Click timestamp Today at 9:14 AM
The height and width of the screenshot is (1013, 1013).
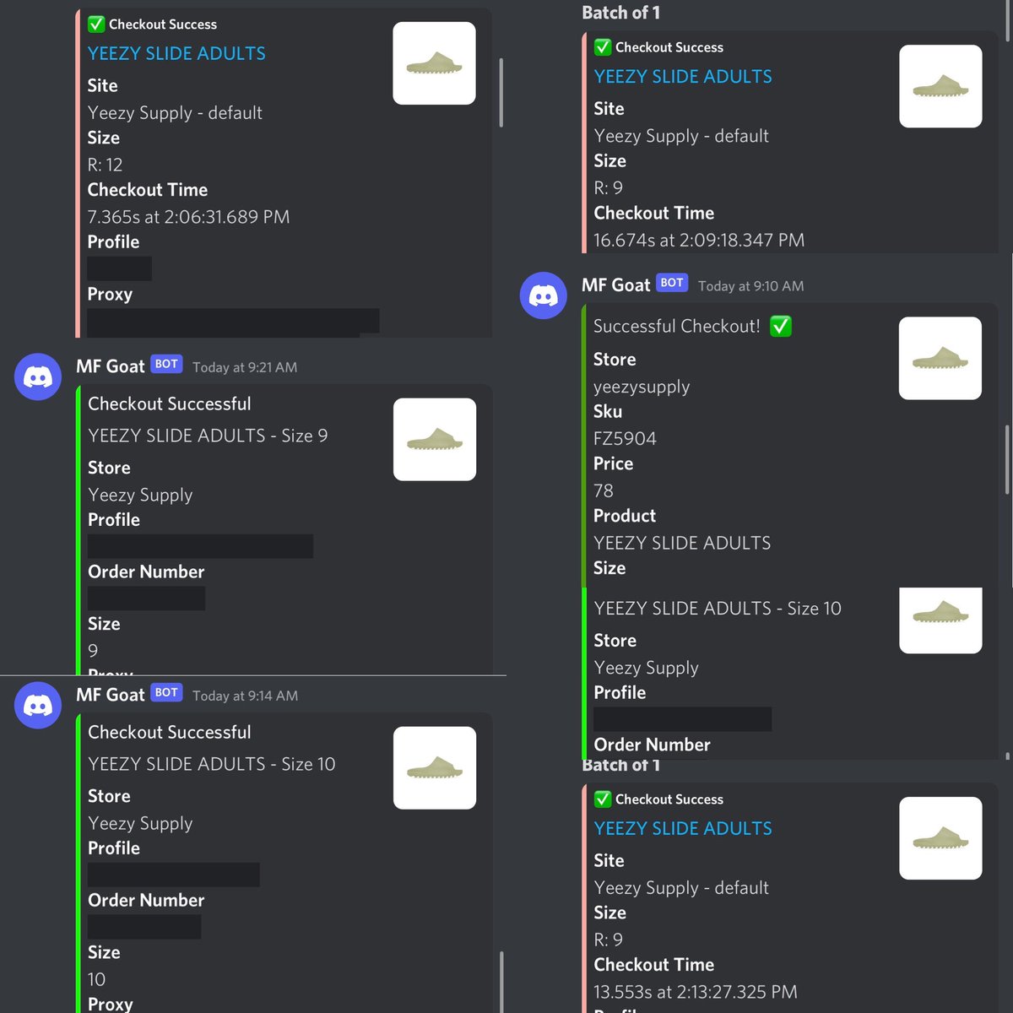pos(245,696)
